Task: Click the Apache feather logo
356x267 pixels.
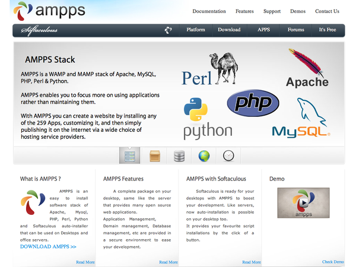Action: [x=307, y=68]
